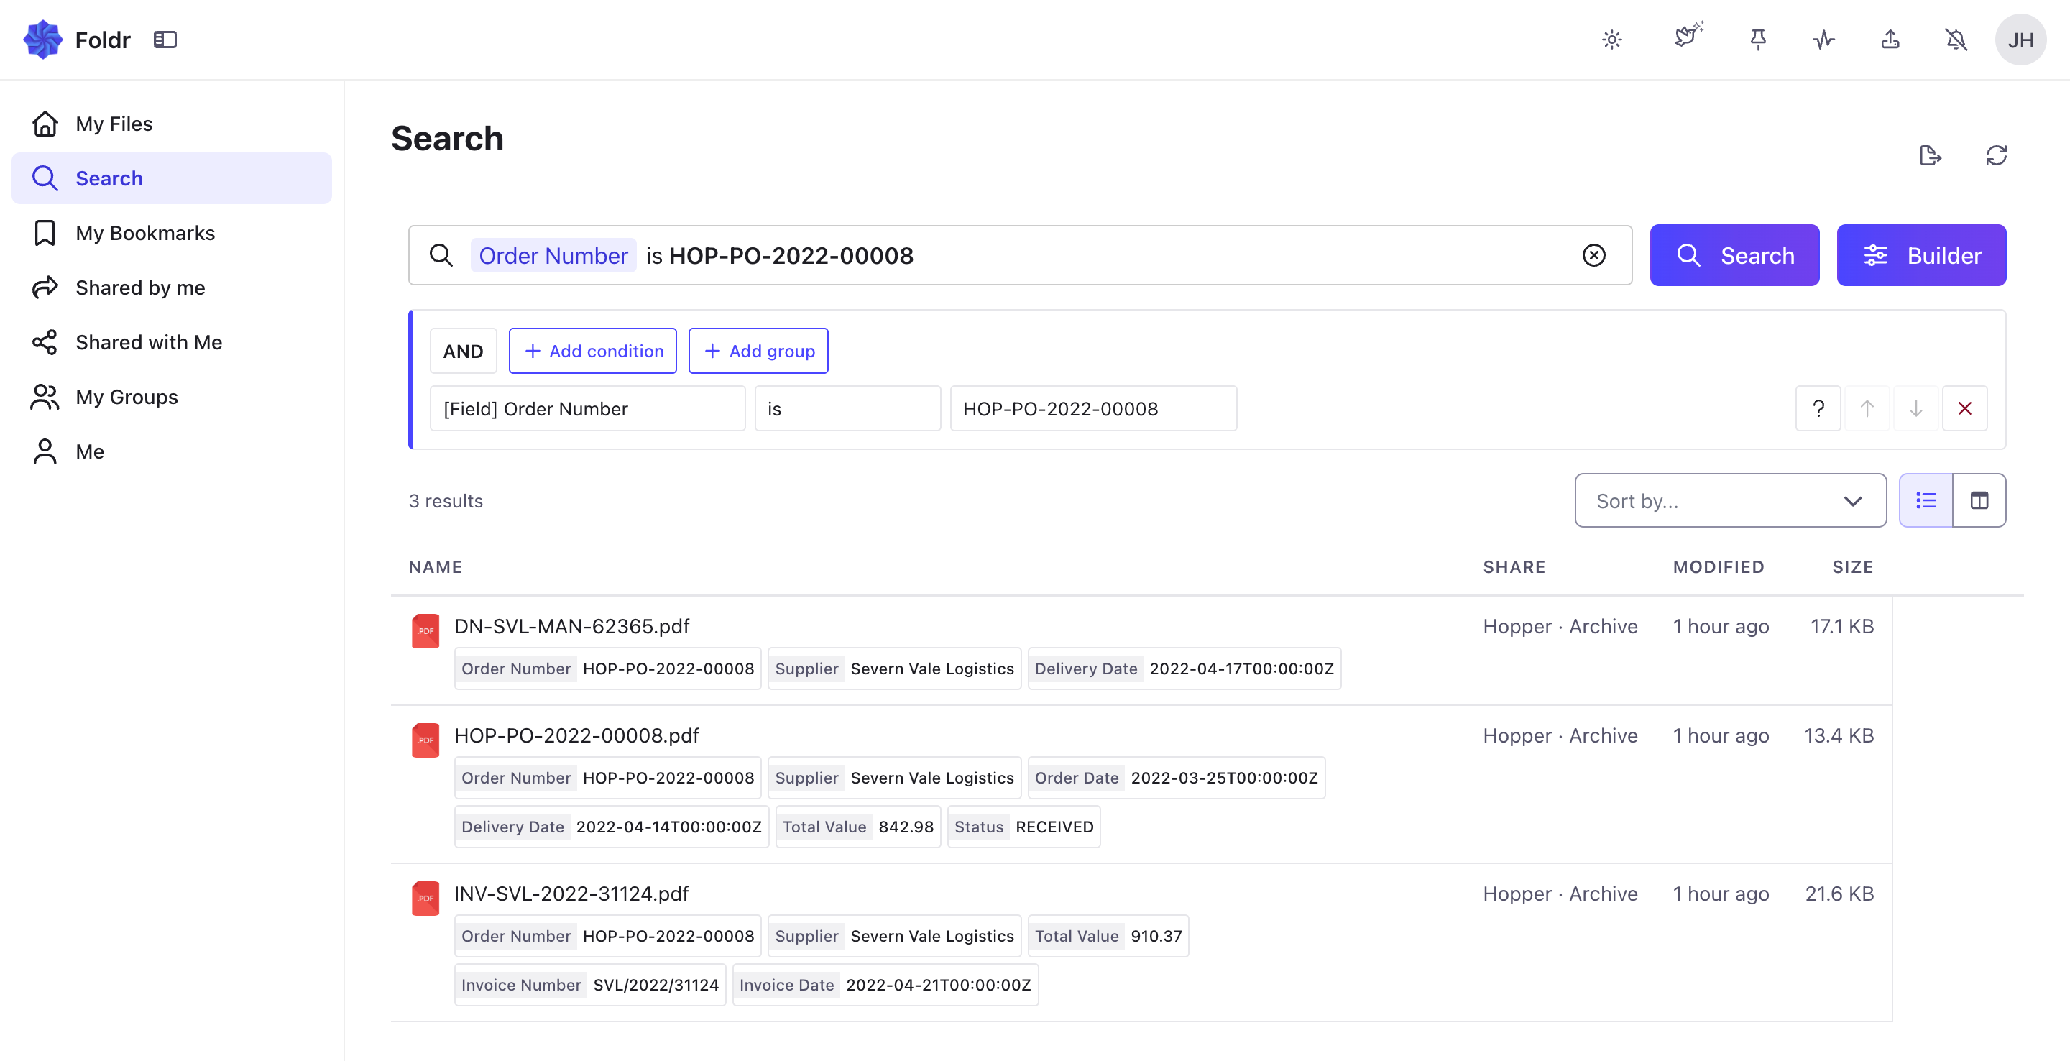2070x1061 pixels.
Task: Toggle the AND operator button
Action: pos(463,351)
